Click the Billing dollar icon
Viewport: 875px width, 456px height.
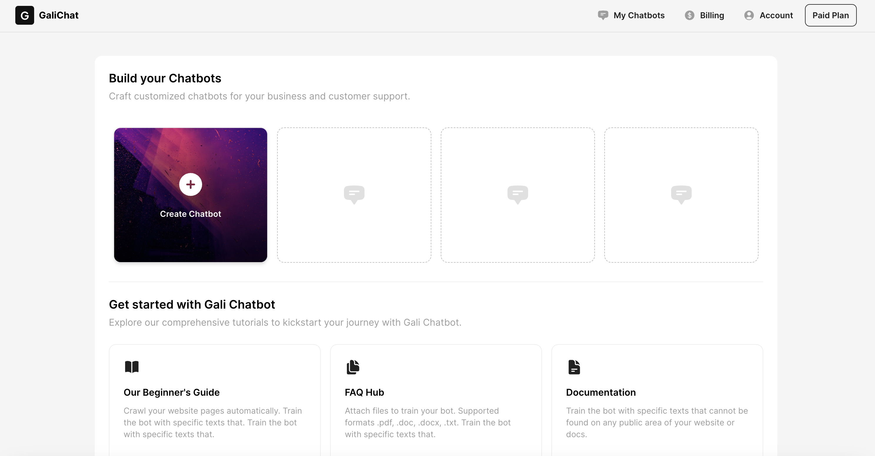click(x=689, y=15)
